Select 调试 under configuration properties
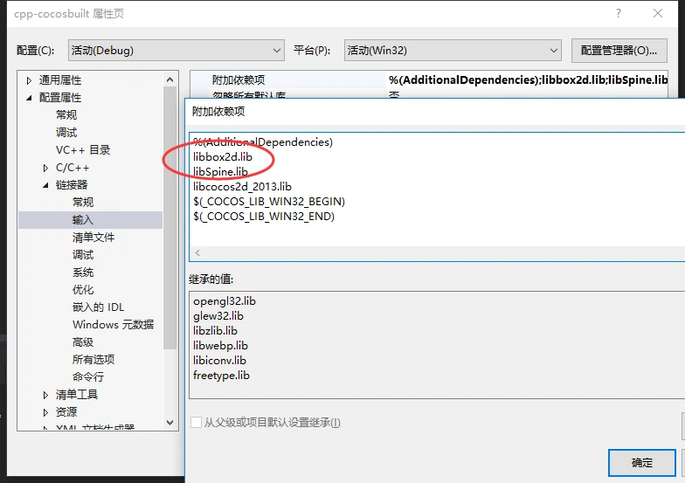685x483 pixels. click(66, 133)
